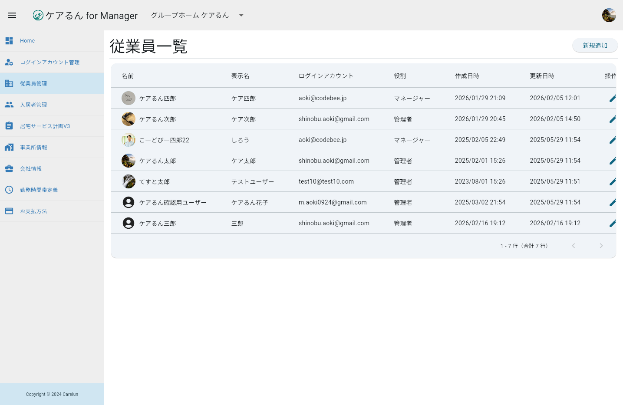Click the Home dashboard icon in sidebar
Screen dimensions: 623x405
pos(9,41)
